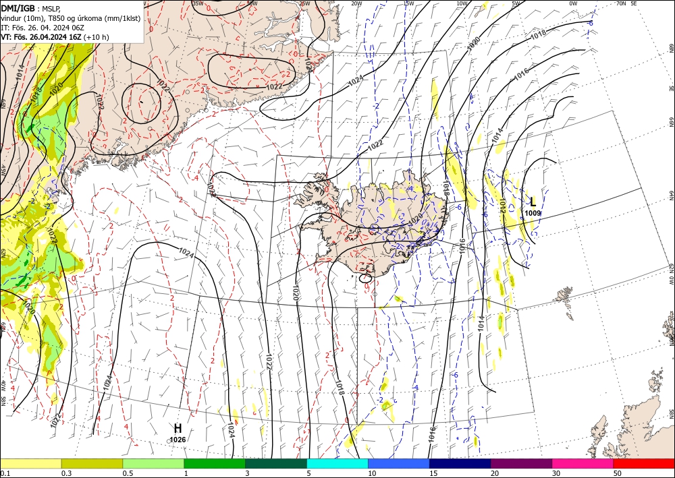Screen dimensions: 675x478
Task: Click the '68N' latitude label
Action: (671, 48)
